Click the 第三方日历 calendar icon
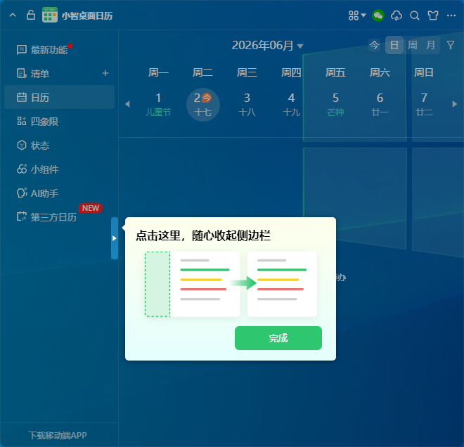The width and height of the screenshot is (464, 447). [x=22, y=217]
